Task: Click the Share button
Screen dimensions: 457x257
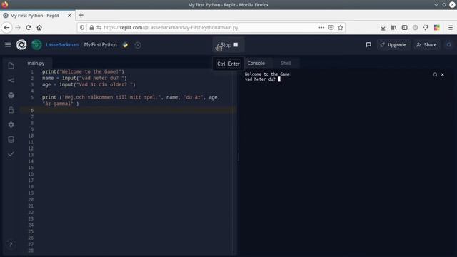Action: click(x=426, y=44)
